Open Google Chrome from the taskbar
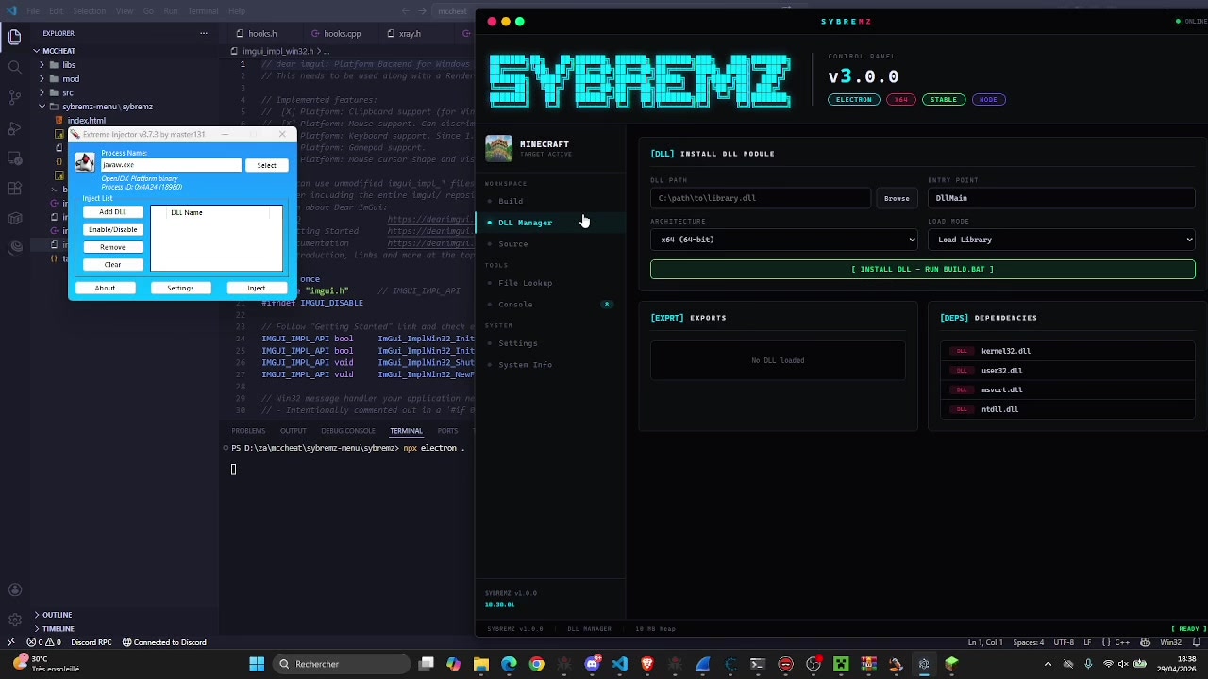The width and height of the screenshot is (1208, 679). coord(537,664)
